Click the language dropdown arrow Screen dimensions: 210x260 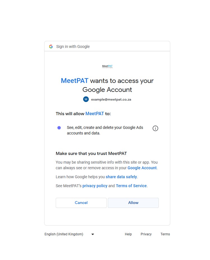coord(93,234)
